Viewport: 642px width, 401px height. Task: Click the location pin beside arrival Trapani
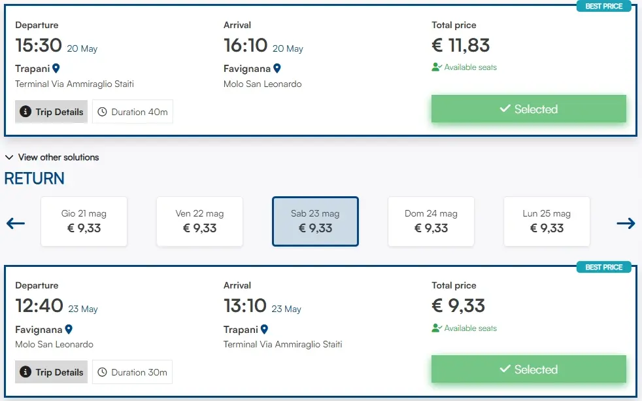pos(265,329)
